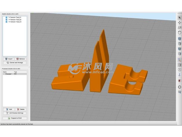The width and height of the screenshot is (182, 137).
Task: Open Edit Process Settings
Action: [x=14, y=113]
